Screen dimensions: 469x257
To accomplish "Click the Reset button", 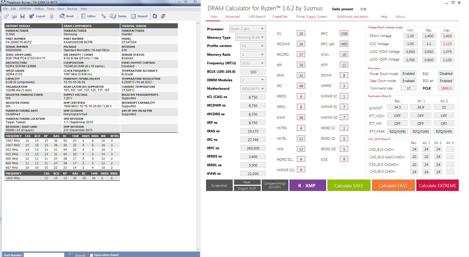I will [247, 182].
